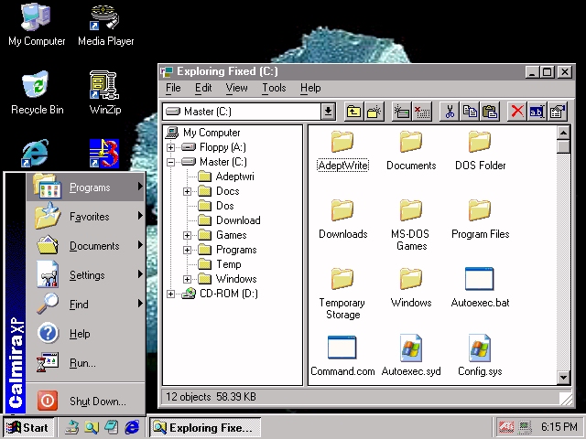Open Settings from the Start menu
This screenshot has height=439, width=586.
pyautogui.click(x=87, y=275)
